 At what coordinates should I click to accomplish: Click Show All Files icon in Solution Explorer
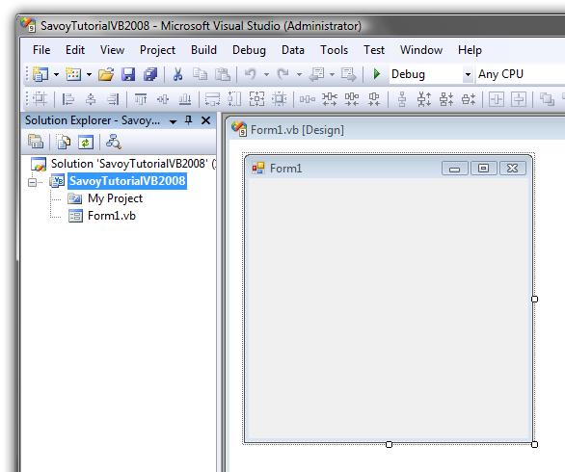64,143
